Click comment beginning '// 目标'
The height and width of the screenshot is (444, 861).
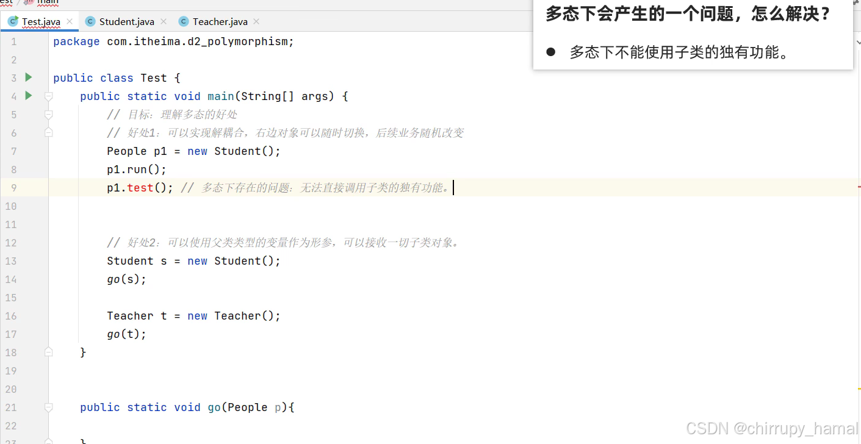point(172,115)
